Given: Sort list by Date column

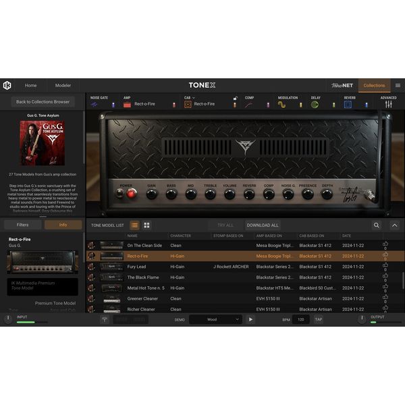Looking at the screenshot, I should [x=346, y=236].
